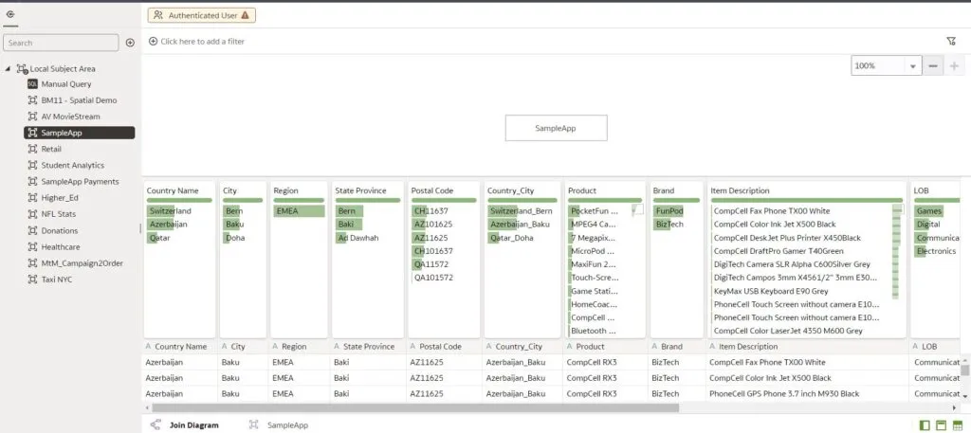971x433 pixels.
Task: Click the filter bar options funnel icon
Action: point(951,42)
